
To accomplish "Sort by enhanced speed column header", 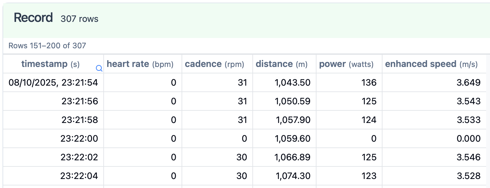I will click(431, 64).
